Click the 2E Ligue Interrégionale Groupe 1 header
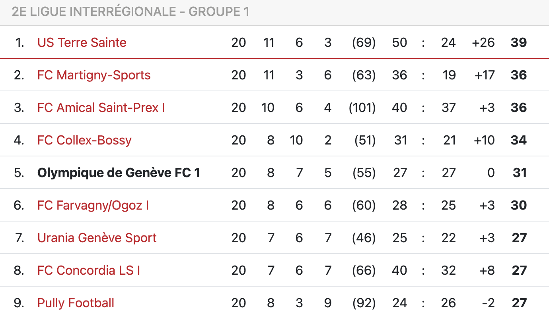The height and width of the screenshot is (316, 549). tap(130, 12)
